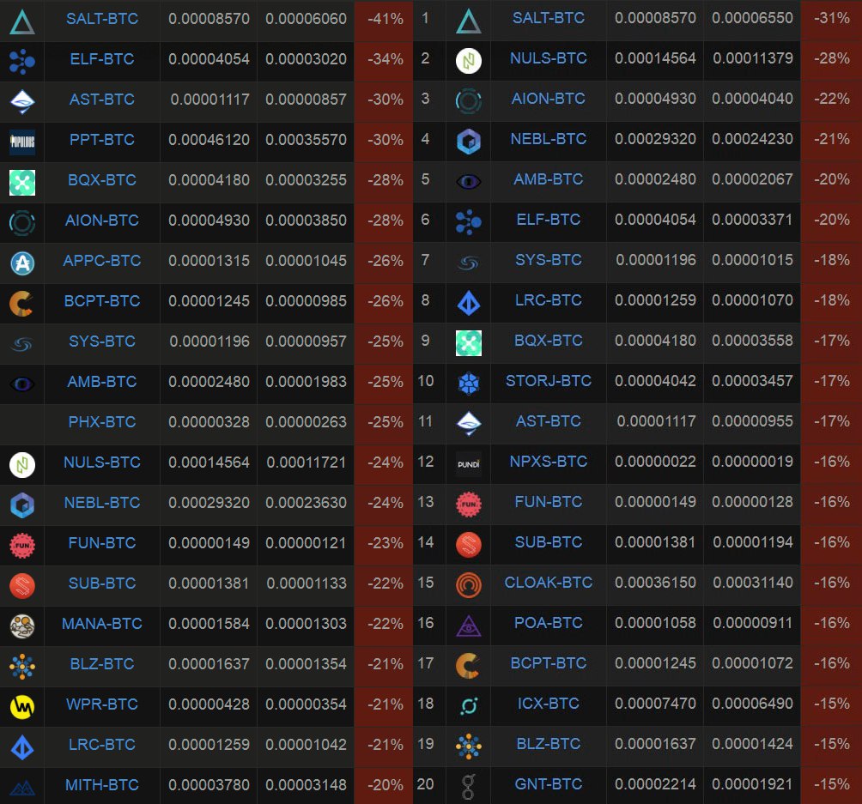Viewport: 862px width, 804px height.
Task: Select price value 0.00001921
Action: pos(753,784)
